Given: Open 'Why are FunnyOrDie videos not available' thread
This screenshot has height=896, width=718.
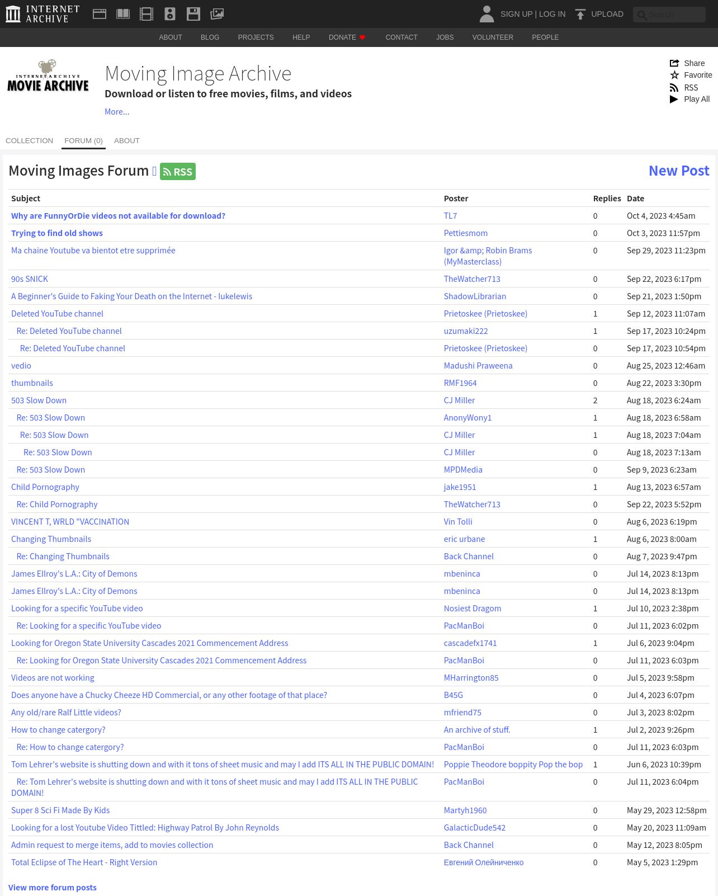Looking at the screenshot, I should coord(118,216).
